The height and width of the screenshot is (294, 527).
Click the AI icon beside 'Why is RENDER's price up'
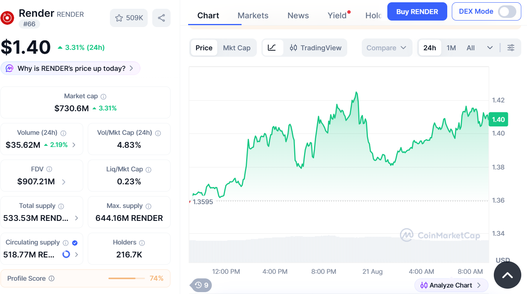pyautogui.click(x=10, y=69)
